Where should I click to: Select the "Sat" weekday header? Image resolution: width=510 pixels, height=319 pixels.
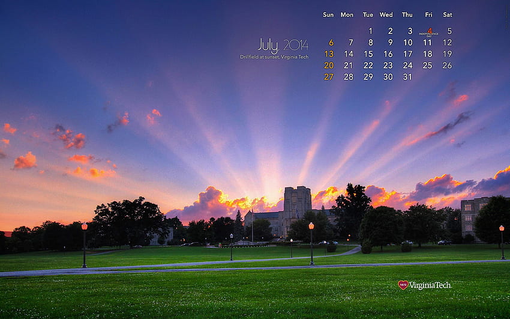point(448,14)
